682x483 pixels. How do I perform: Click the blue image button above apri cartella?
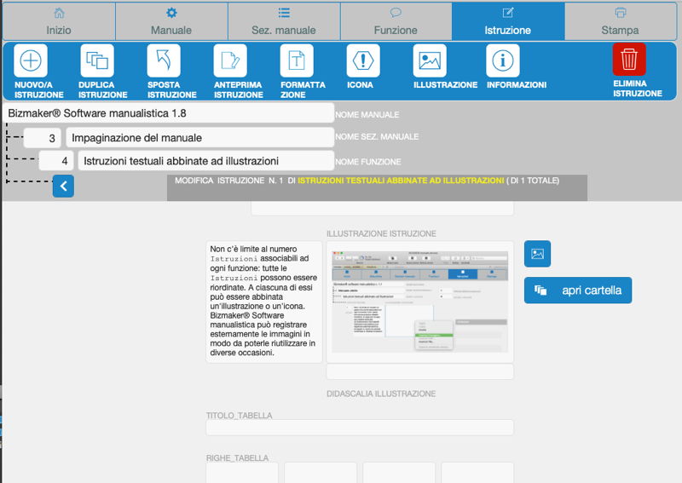pos(537,254)
